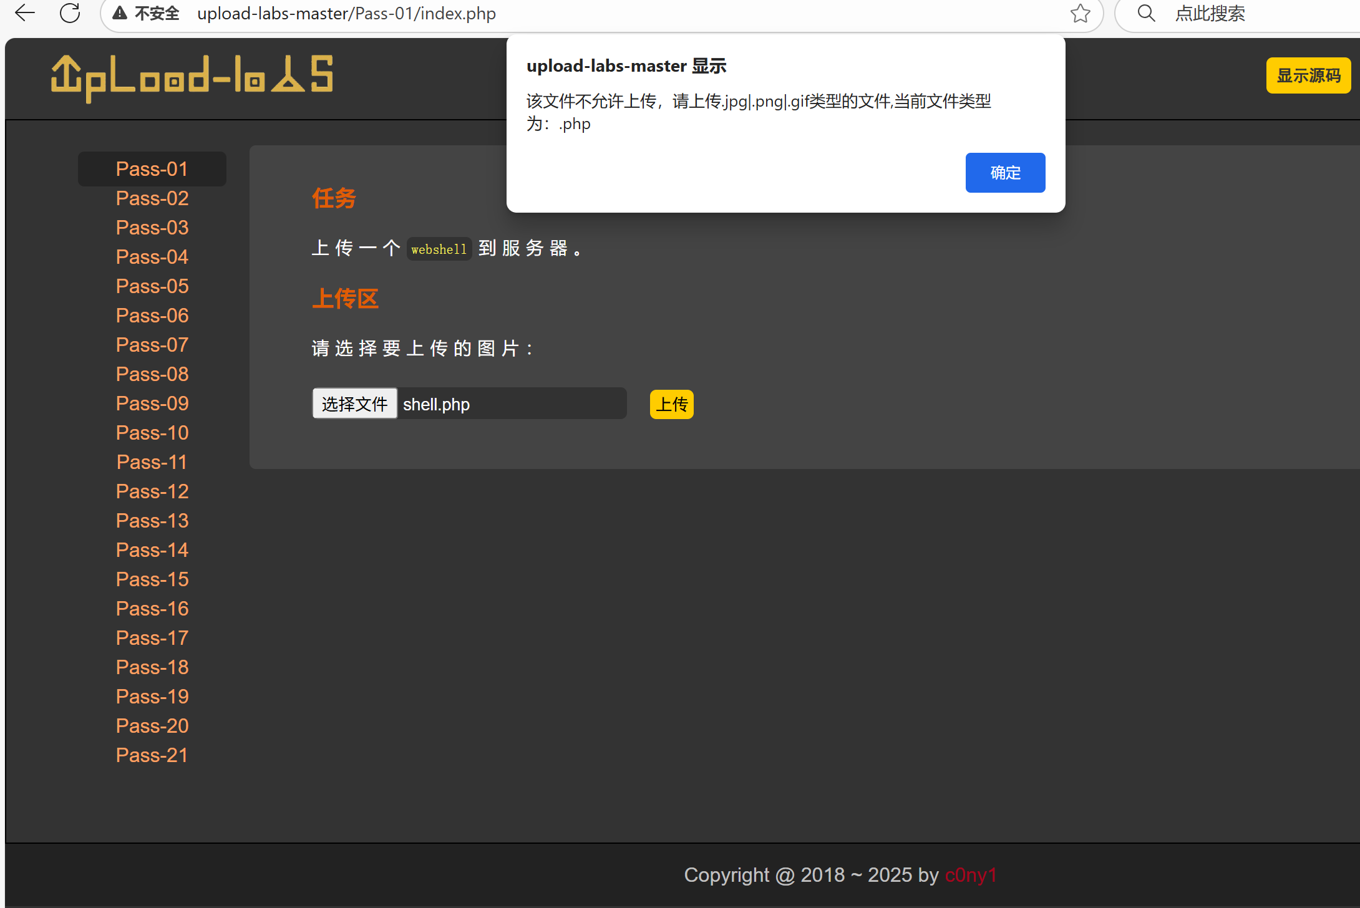Click the 选择文件 file chooser button
This screenshot has height=908, width=1360.
[354, 404]
